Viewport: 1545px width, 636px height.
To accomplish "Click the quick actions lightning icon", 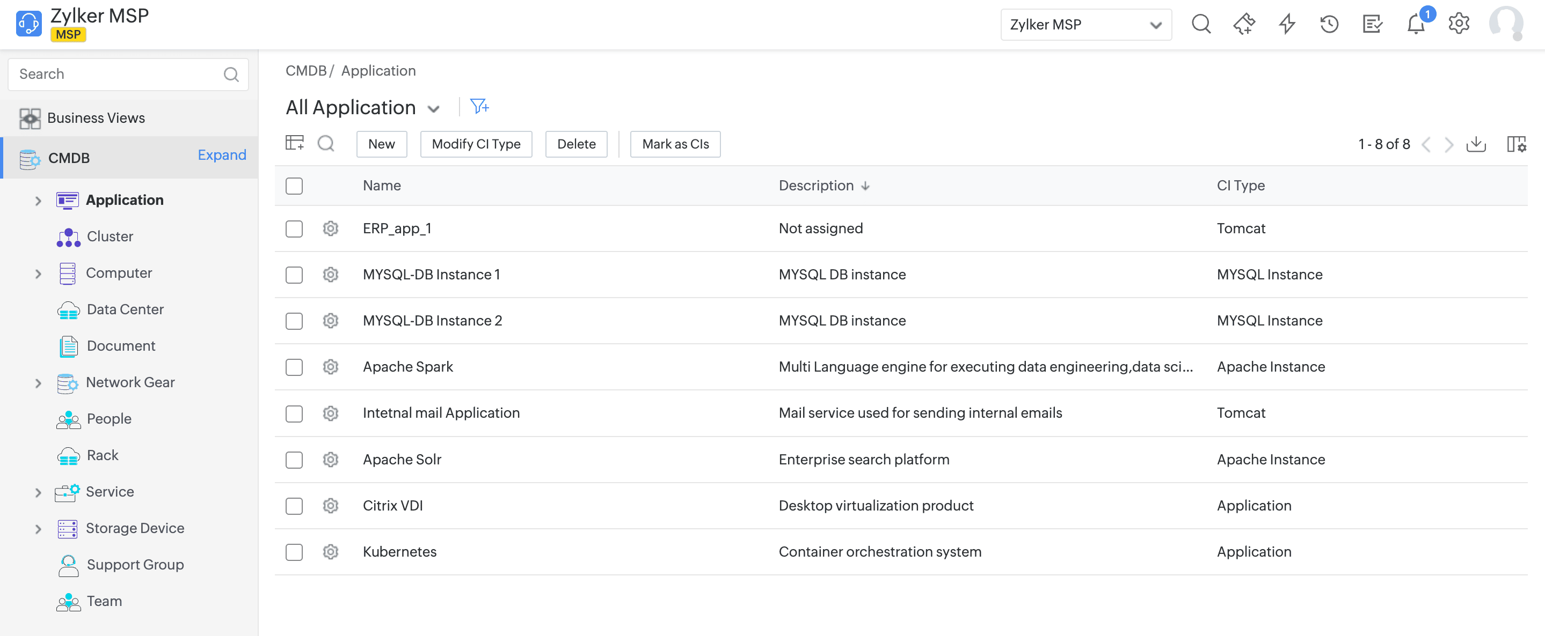I will point(1286,25).
